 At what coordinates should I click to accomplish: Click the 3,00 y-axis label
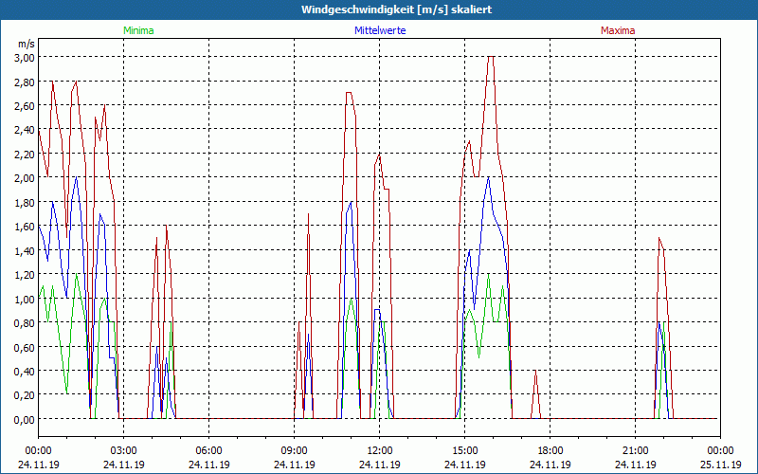coord(25,57)
